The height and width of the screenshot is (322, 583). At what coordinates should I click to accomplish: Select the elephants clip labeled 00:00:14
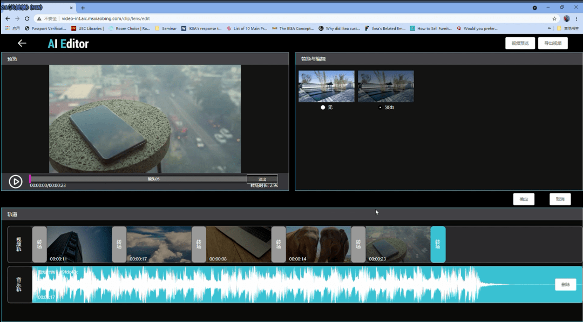point(318,244)
